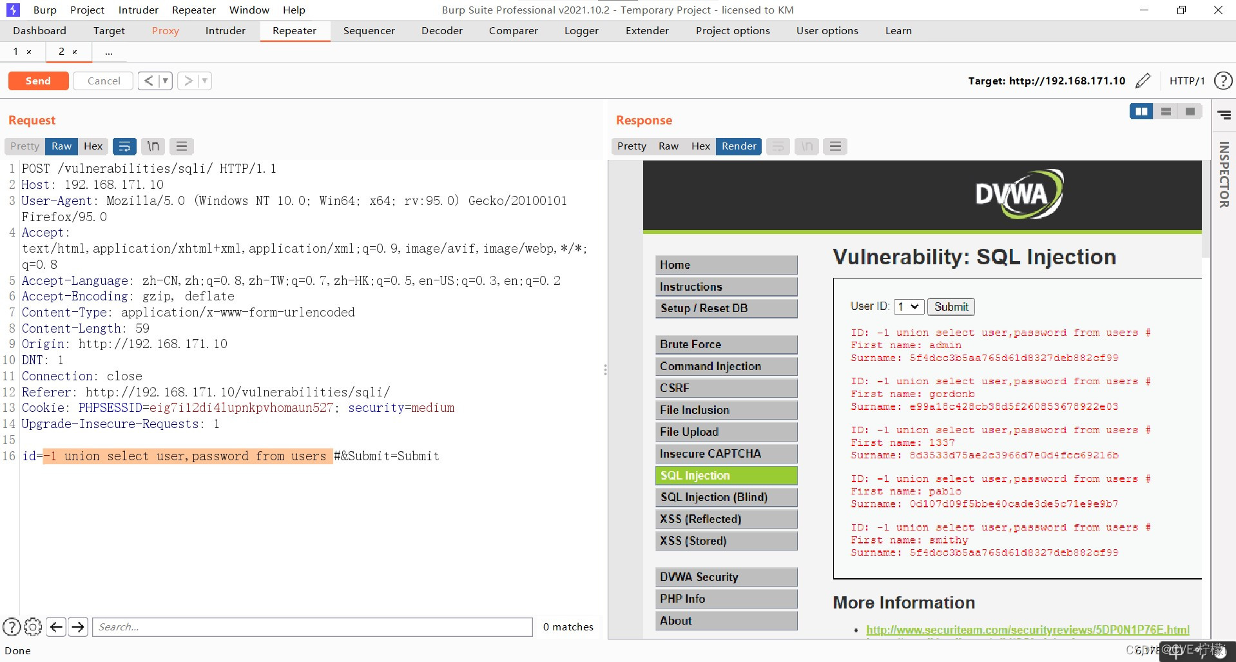Switch Response view to Hex
Viewport: 1236px width, 662px height.
[700, 146]
